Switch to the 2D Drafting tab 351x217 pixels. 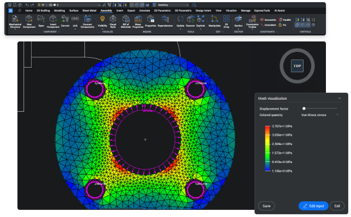(x=43, y=10)
